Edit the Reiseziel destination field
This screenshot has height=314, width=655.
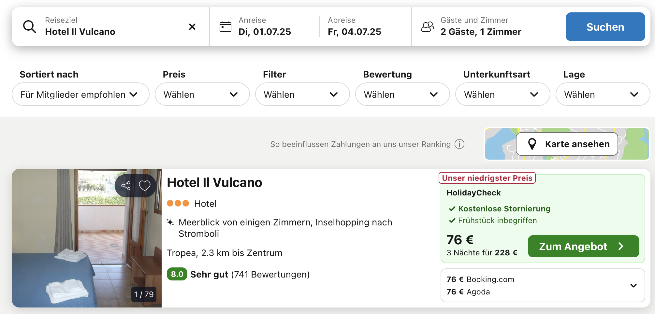point(111,27)
